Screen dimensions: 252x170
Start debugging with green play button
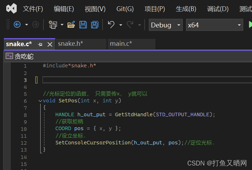(250, 25)
